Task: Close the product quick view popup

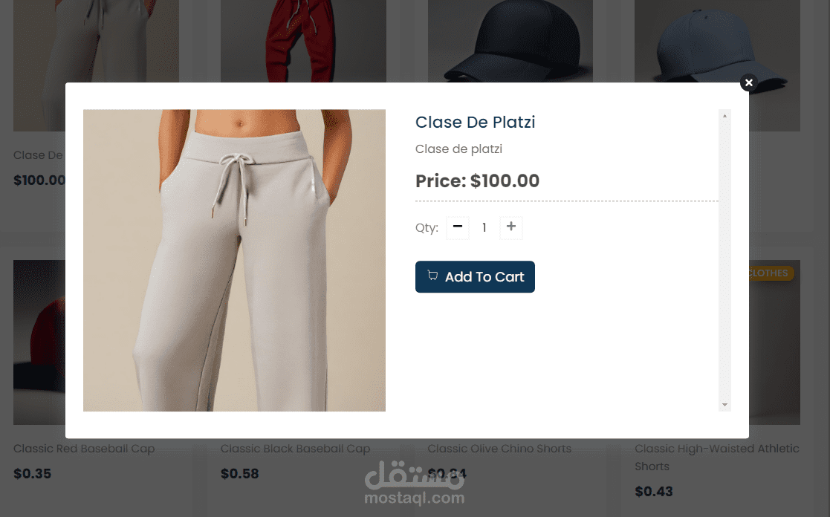Action: 748,82
